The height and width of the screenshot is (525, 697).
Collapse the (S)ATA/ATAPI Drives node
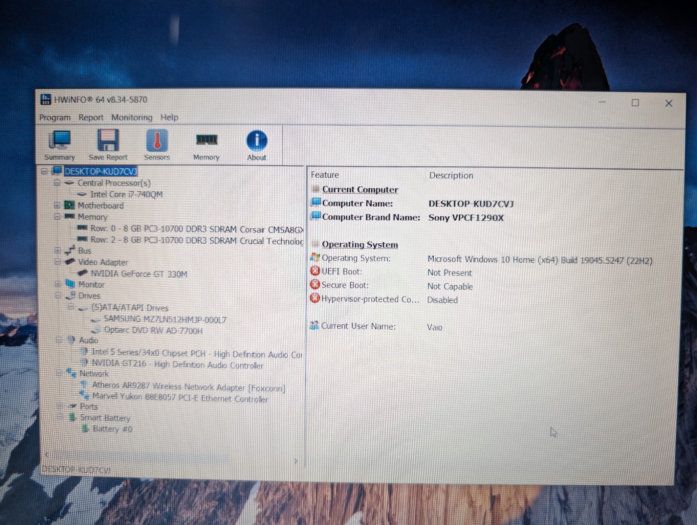(71, 307)
